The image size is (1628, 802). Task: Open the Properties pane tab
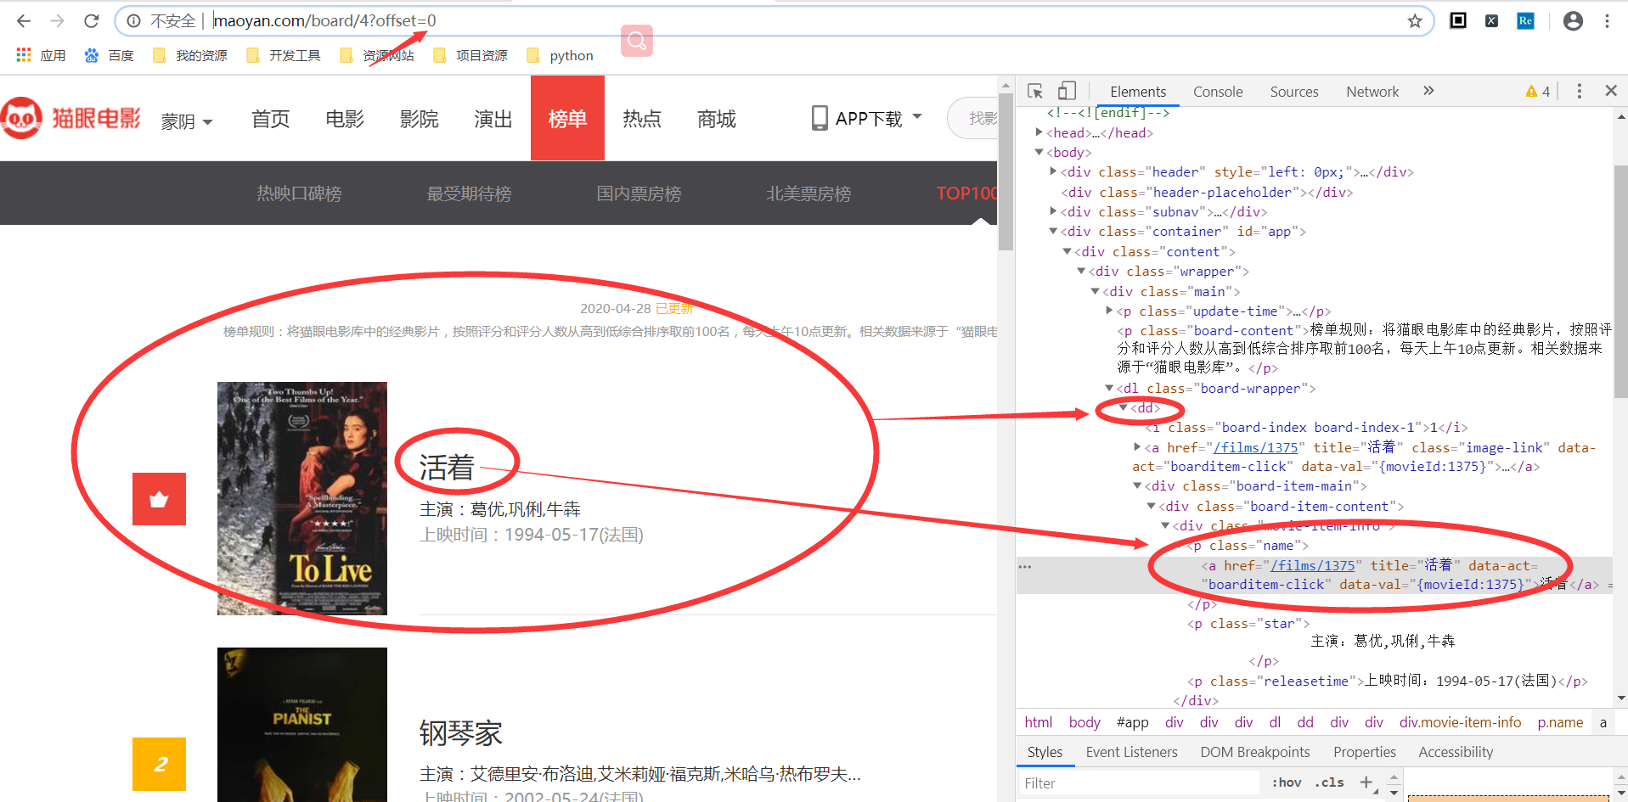(1364, 752)
